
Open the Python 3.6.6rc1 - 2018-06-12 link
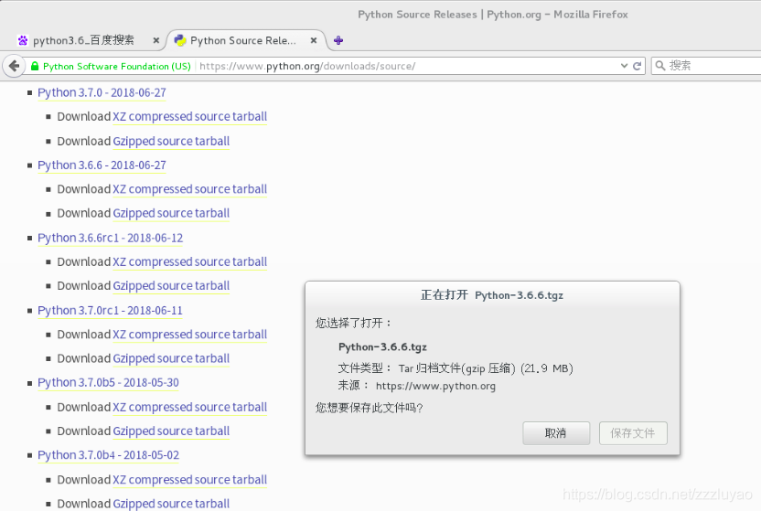coord(110,238)
